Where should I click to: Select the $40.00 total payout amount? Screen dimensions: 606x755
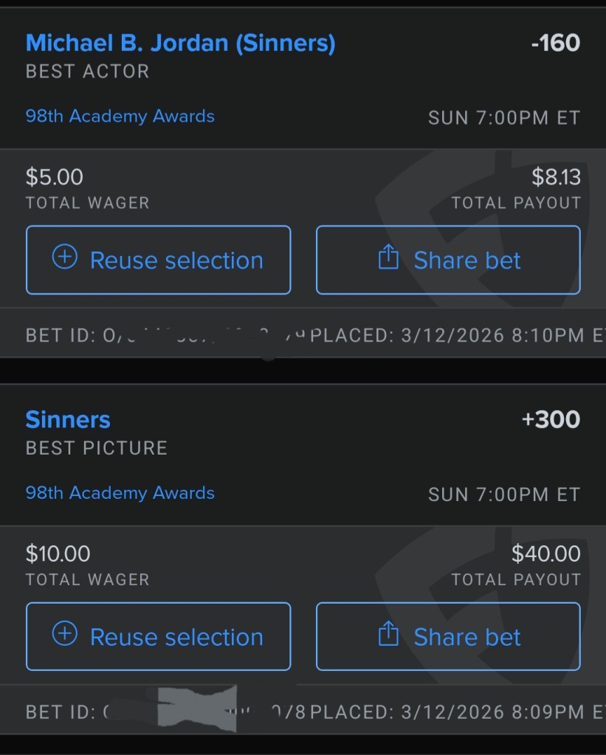click(545, 554)
